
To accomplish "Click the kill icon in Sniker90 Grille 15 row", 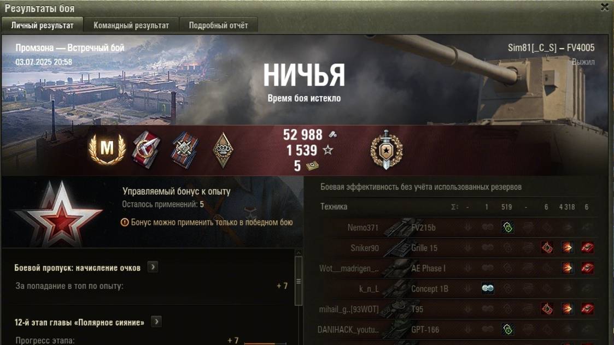I will point(587,248).
